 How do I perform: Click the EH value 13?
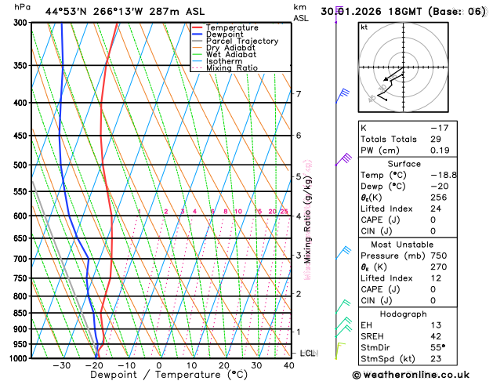[436, 325]
